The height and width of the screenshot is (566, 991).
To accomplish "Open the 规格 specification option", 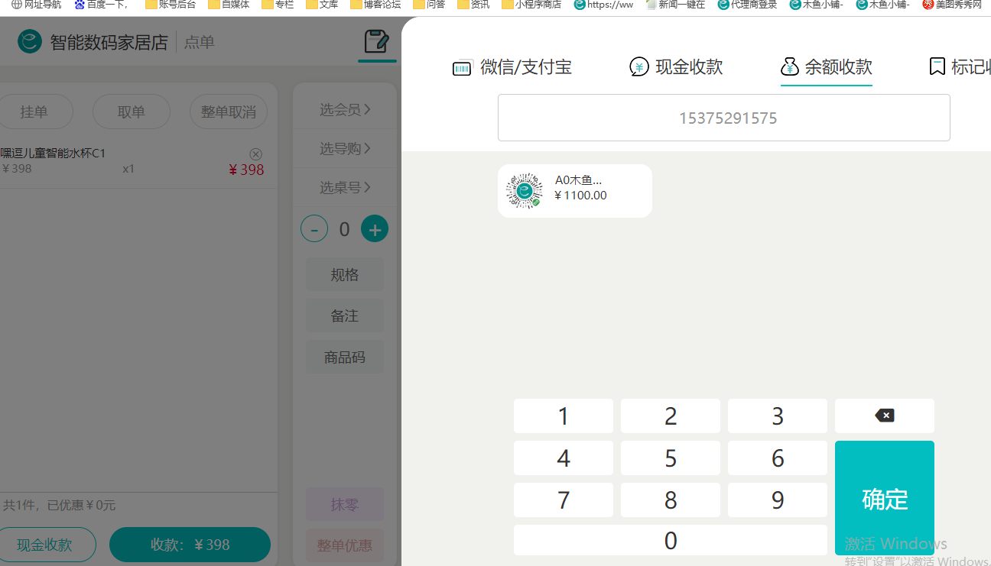I will click(x=345, y=274).
